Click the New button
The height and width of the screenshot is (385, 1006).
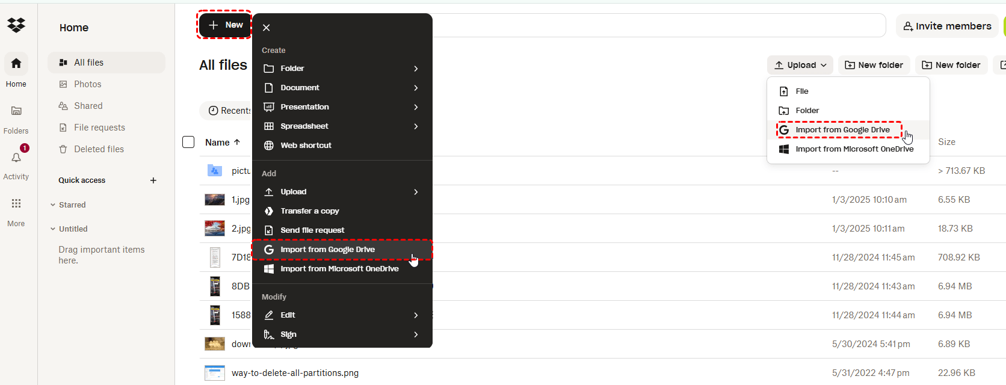point(225,25)
